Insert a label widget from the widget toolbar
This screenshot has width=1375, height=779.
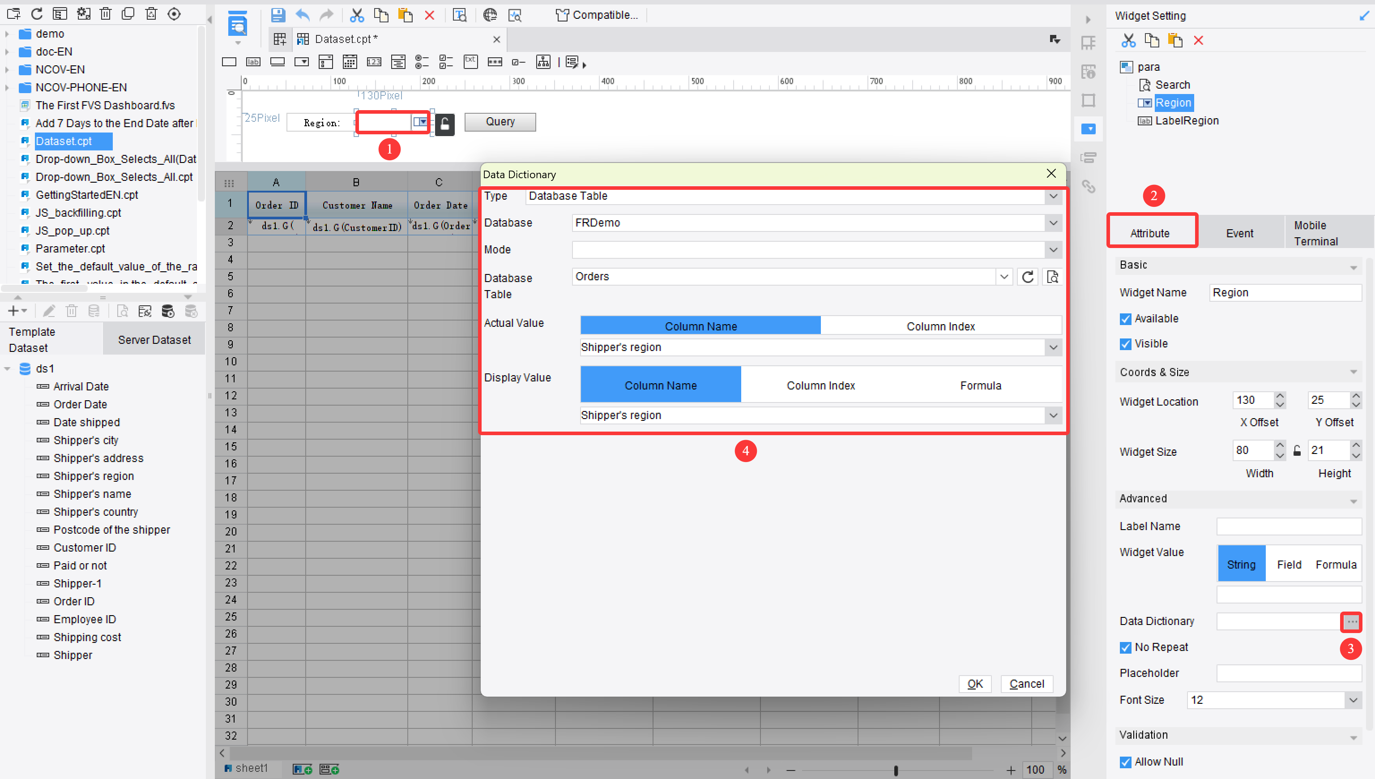[253, 62]
